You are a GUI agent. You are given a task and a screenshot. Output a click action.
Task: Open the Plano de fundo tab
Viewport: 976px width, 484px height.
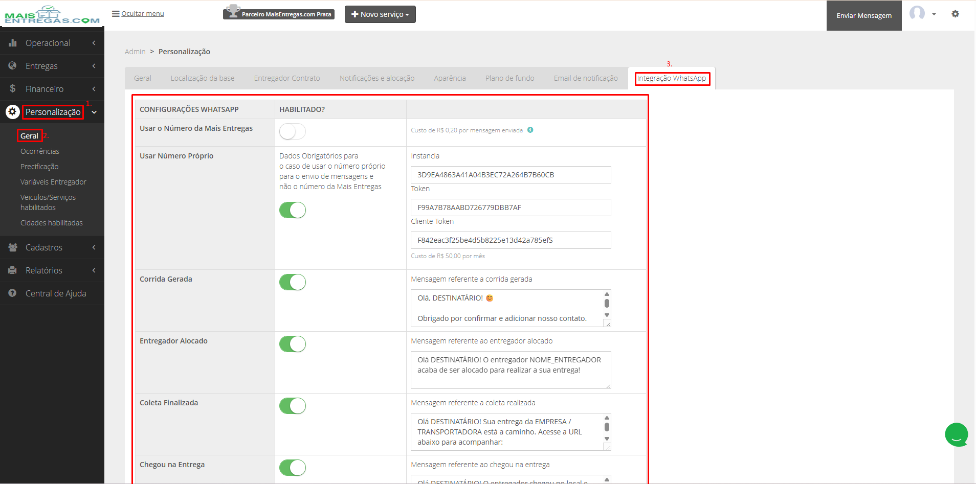click(510, 78)
